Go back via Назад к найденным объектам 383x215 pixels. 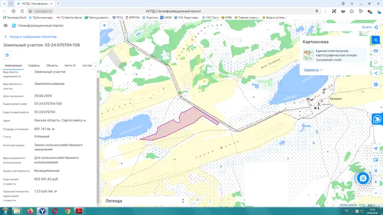pyautogui.click(x=31, y=37)
